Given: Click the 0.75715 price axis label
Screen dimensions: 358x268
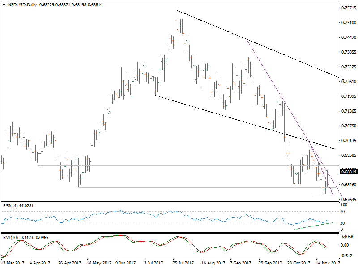Looking at the screenshot, I should 348,8.
